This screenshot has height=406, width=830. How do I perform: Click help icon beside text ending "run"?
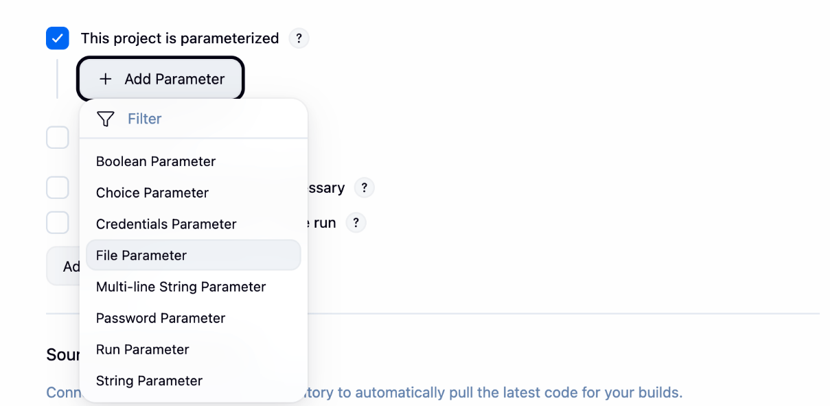355,223
